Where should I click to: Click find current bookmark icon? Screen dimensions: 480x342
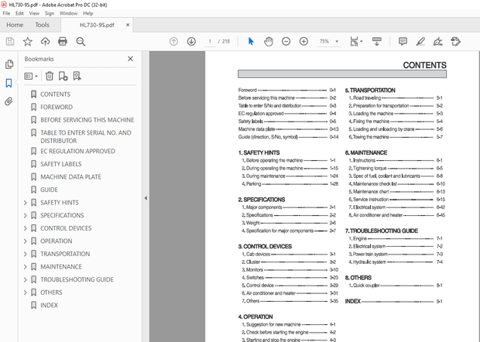pyautogui.click(x=77, y=76)
